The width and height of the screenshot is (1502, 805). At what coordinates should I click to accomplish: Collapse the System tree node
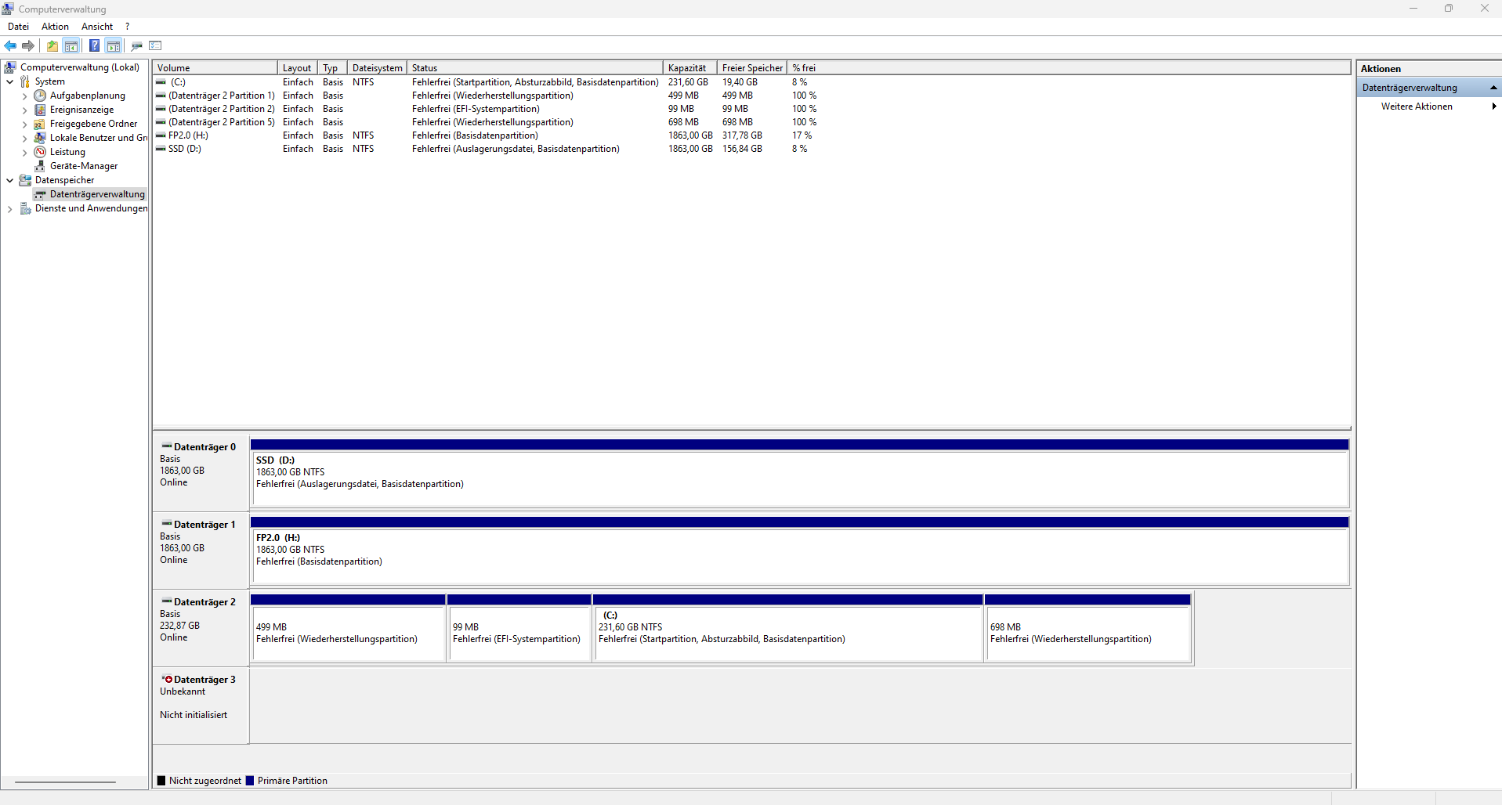pyautogui.click(x=9, y=81)
